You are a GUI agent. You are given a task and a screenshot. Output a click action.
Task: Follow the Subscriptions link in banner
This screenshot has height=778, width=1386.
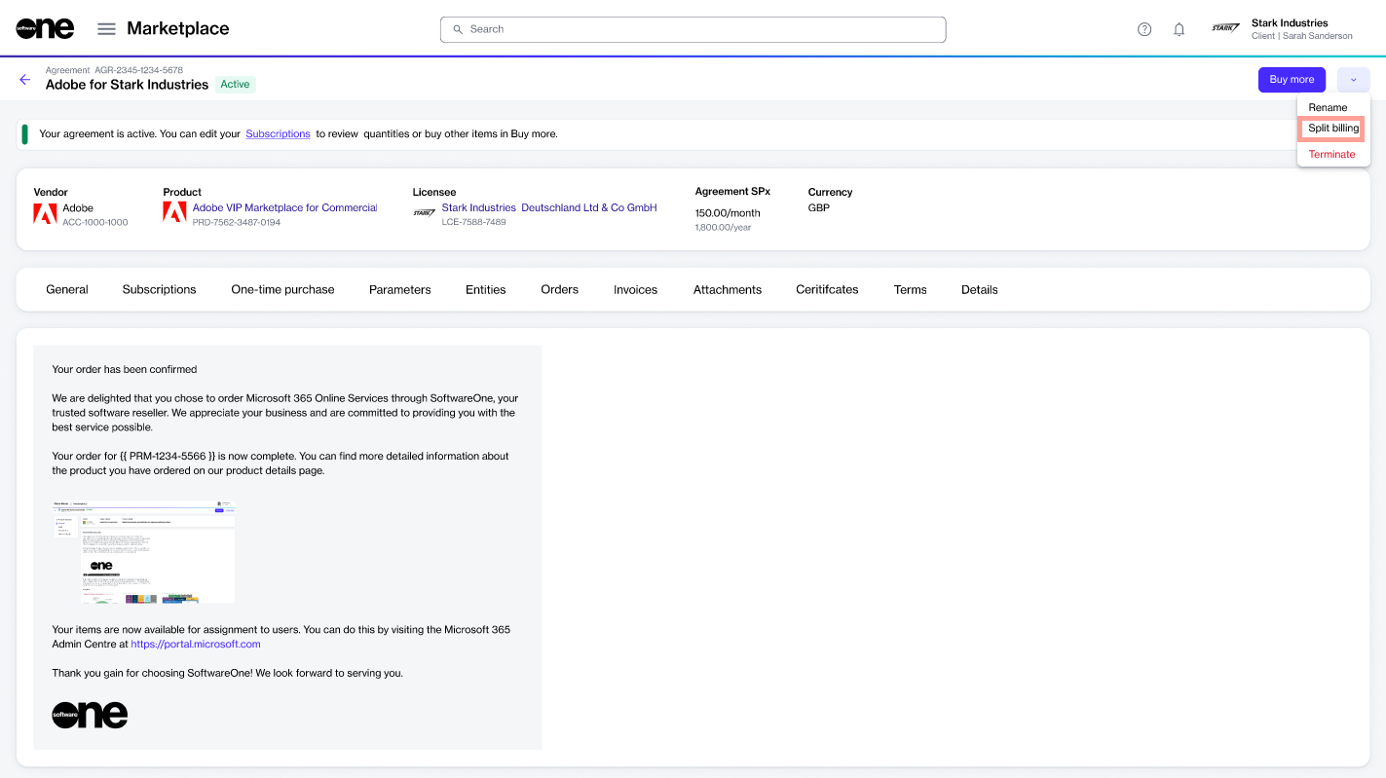point(278,133)
